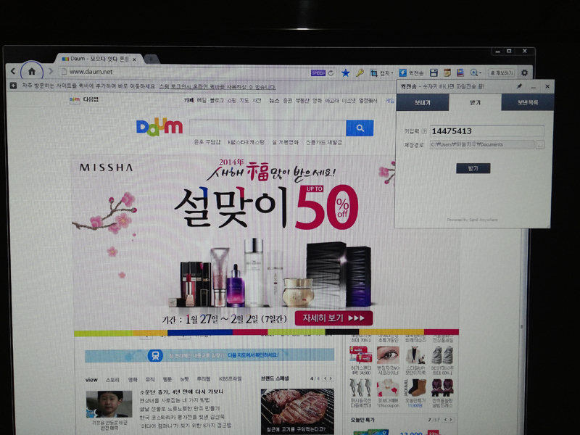580x435 pixels.
Task: Click previous arrow in 브랜드 스페셜
Action: 325,378
